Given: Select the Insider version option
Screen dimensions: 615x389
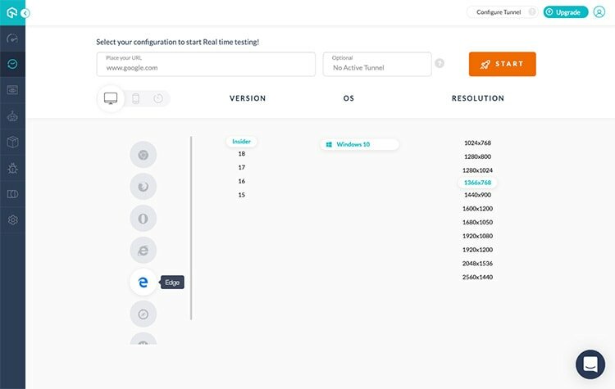Looking at the screenshot, I should point(241,141).
